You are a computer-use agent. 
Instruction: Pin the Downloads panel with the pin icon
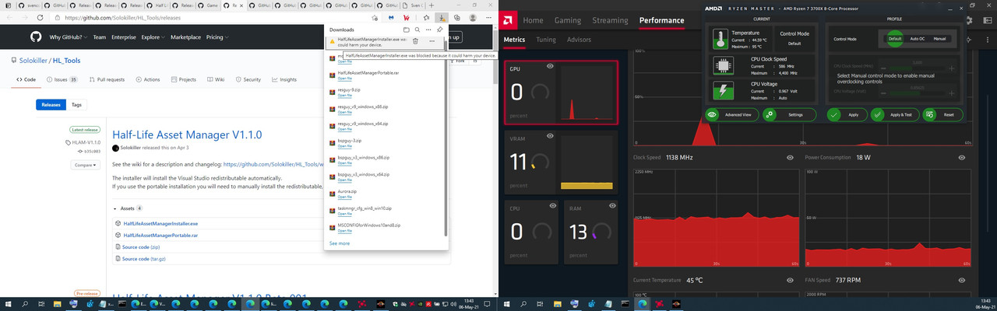click(x=440, y=30)
